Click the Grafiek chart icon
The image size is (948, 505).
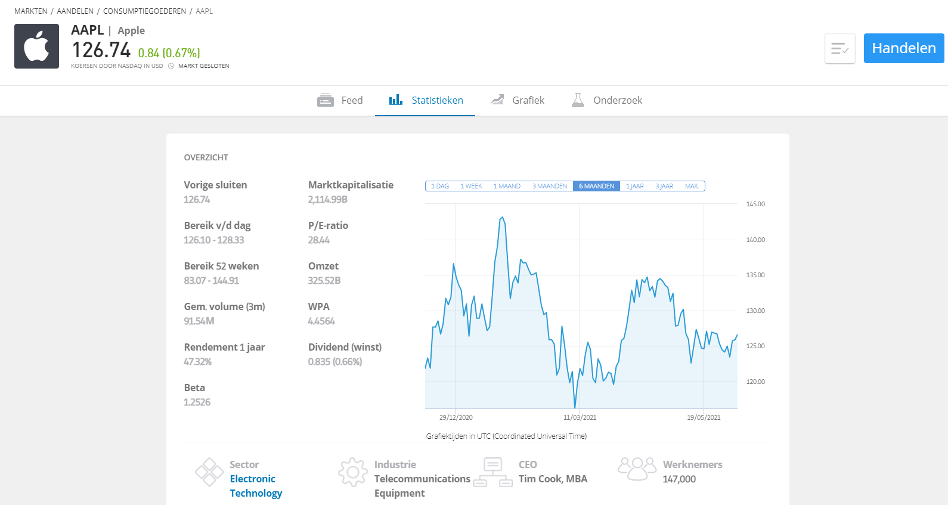pyautogui.click(x=497, y=100)
